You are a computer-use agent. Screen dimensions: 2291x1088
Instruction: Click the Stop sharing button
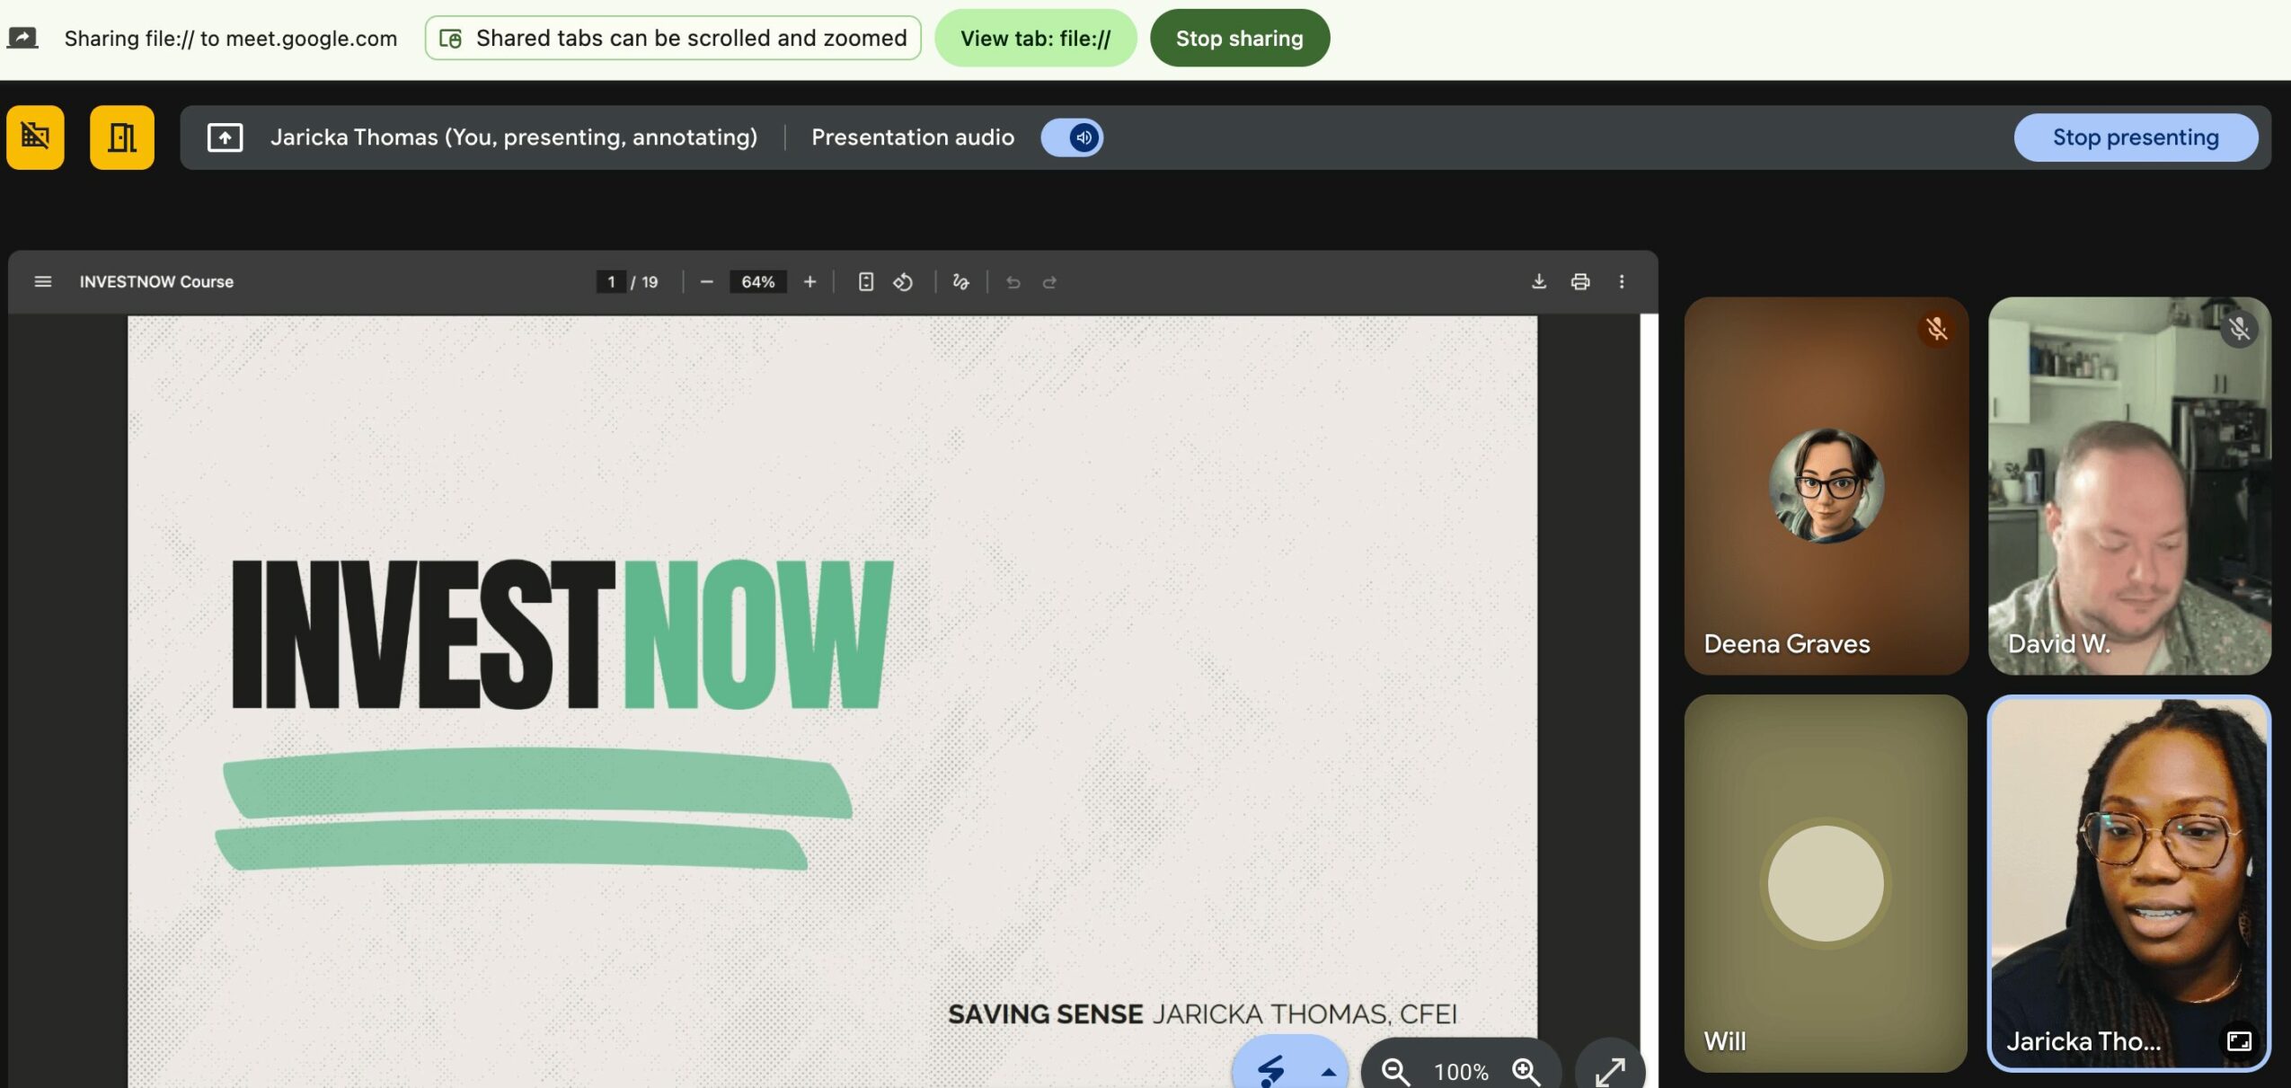click(x=1239, y=39)
